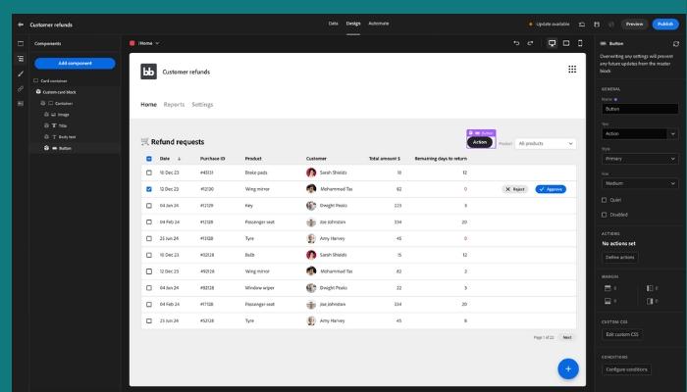Enable the Quiet checkbox
687x392 pixels.
pyautogui.click(x=604, y=199)
